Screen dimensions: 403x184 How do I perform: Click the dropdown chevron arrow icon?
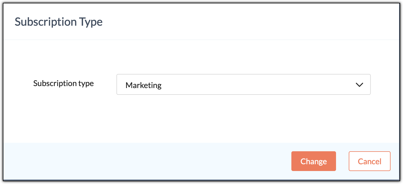click(359, 85)
